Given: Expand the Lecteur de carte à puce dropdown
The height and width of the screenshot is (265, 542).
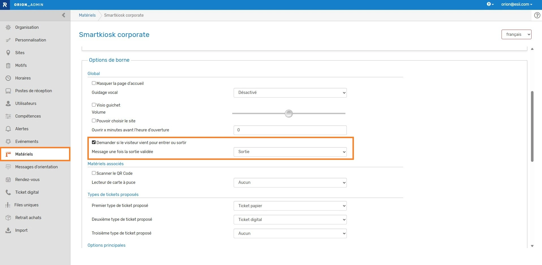Looking at the screenshot, I should coord(290,183).
